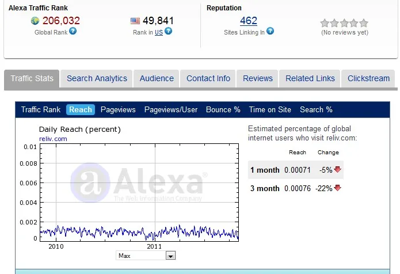Click the -22% change value
The width and height of the screenshot is (400, 274).
coord(323,188)
